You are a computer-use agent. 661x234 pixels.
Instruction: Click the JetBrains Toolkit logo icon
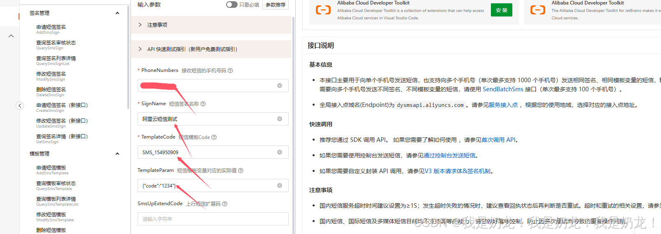point(538,10)
